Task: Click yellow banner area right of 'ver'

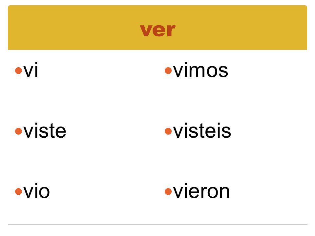Action: (241, 28)
